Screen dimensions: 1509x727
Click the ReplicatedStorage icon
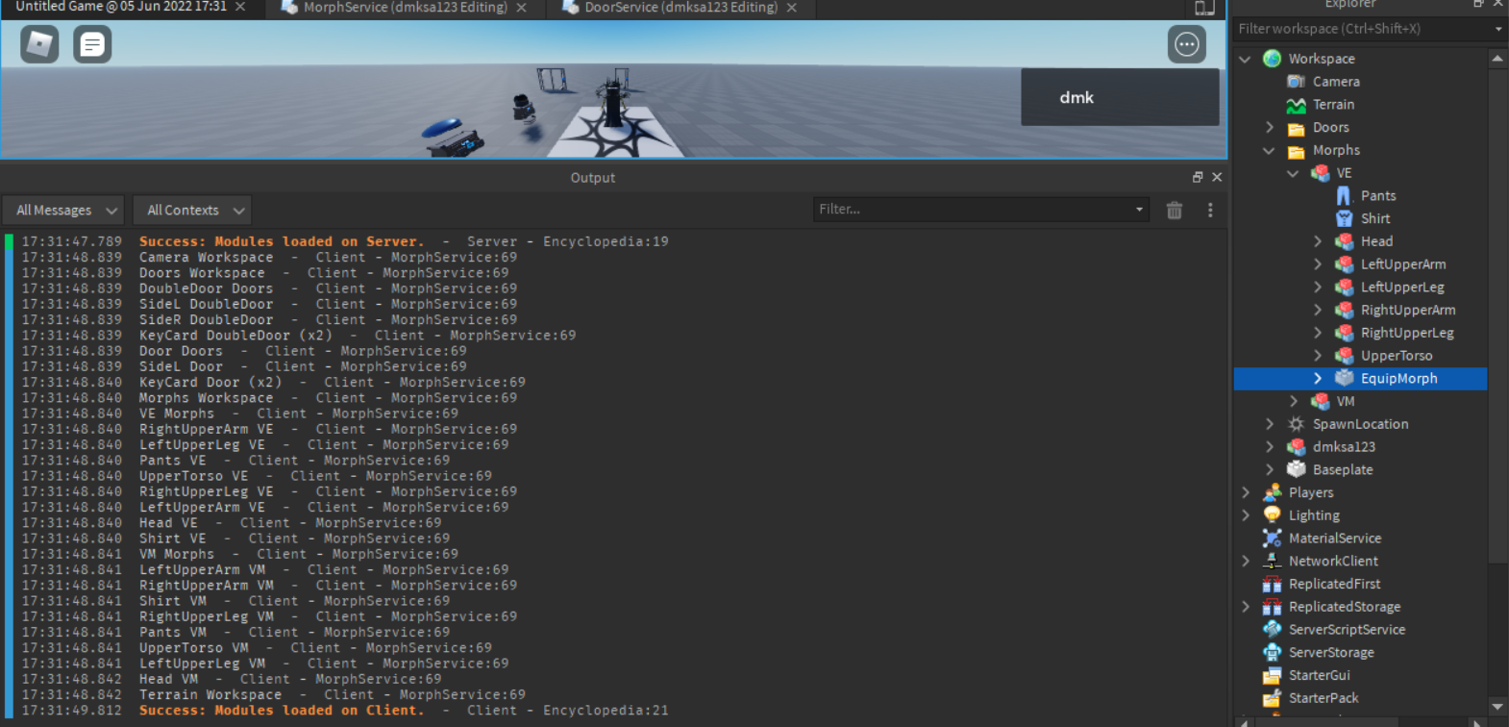pos(1273,607)
